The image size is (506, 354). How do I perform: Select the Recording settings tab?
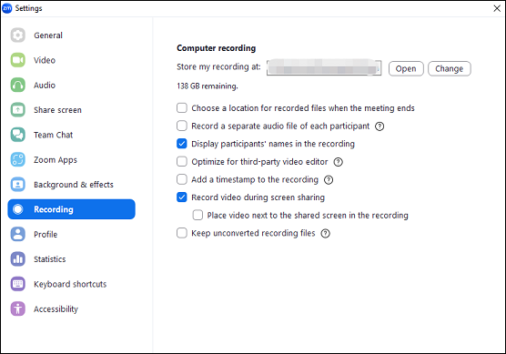pyautogui.click(x=71, y=209)
